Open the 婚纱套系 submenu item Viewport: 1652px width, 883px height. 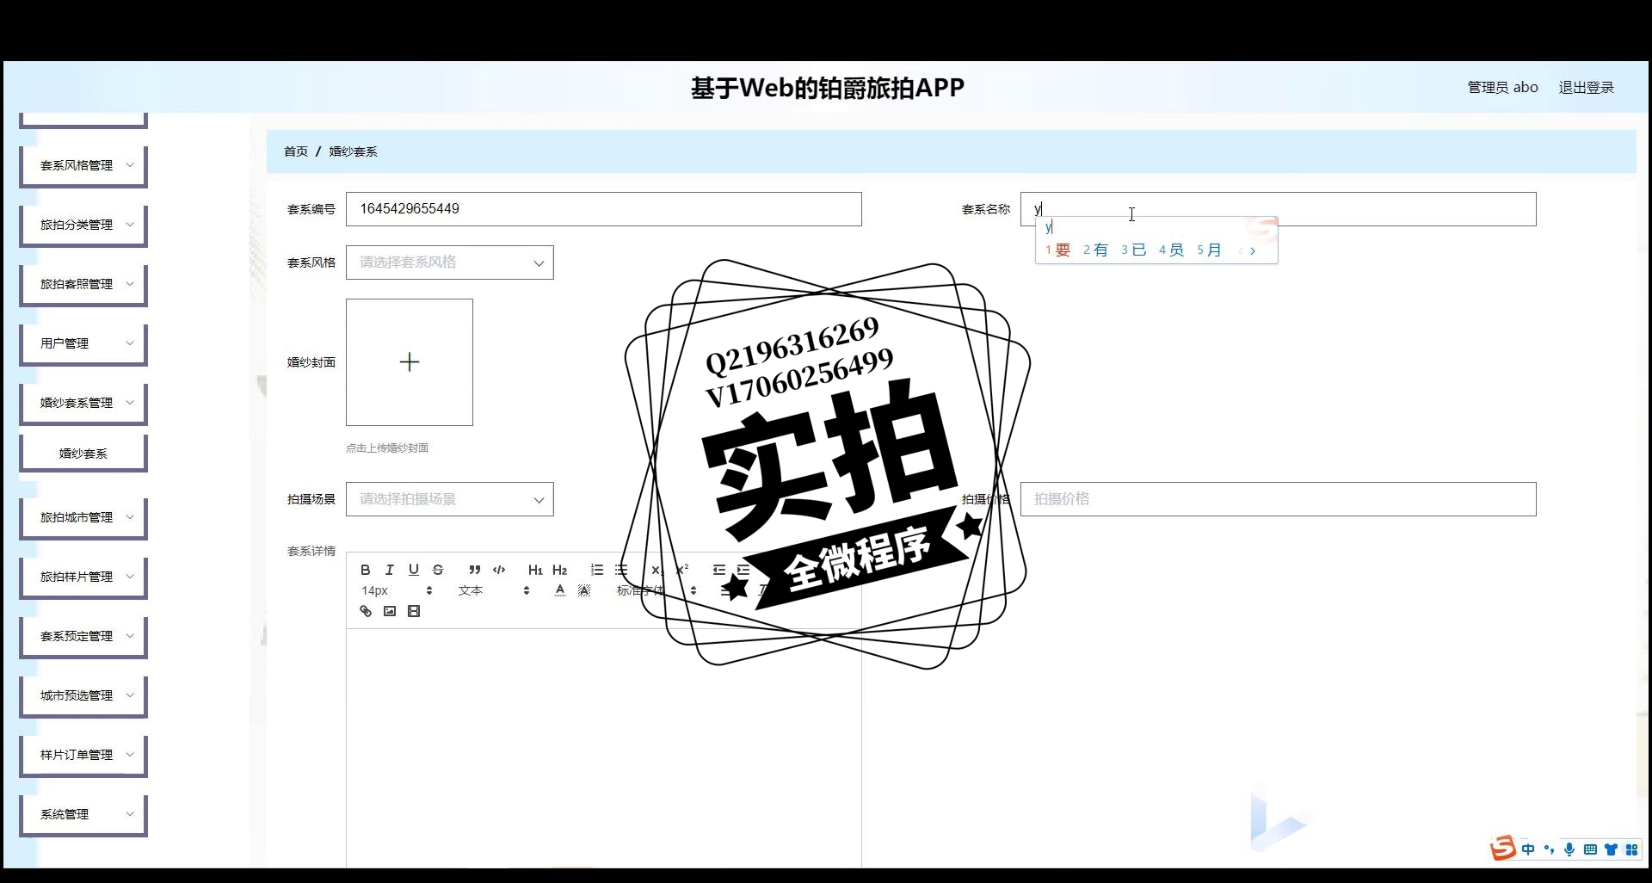click(x=83, y=454)
